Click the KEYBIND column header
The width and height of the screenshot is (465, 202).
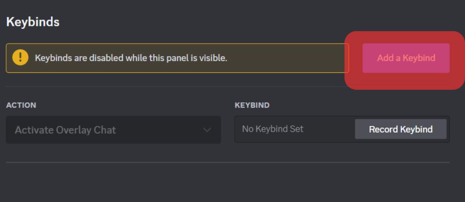coord(252,105)
